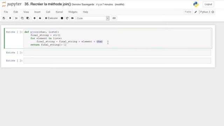224x126 pixels.
Task: Click the return final_string[:-1] line
Action: (48, 45)
